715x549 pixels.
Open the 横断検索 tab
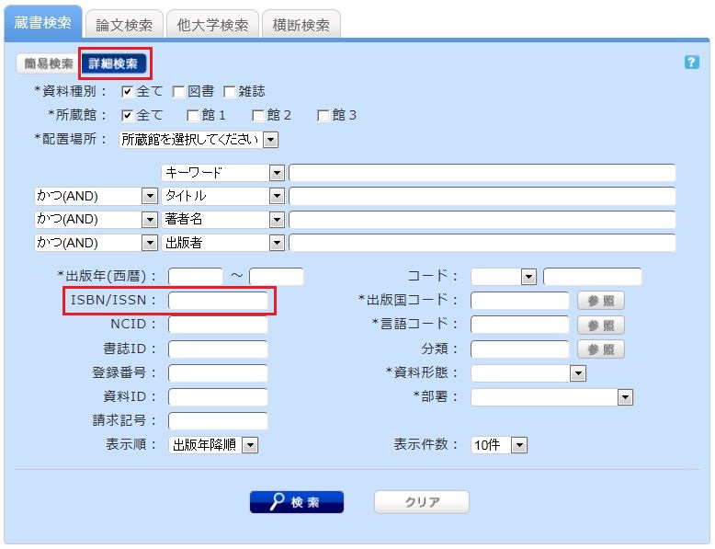pos(301,25)
